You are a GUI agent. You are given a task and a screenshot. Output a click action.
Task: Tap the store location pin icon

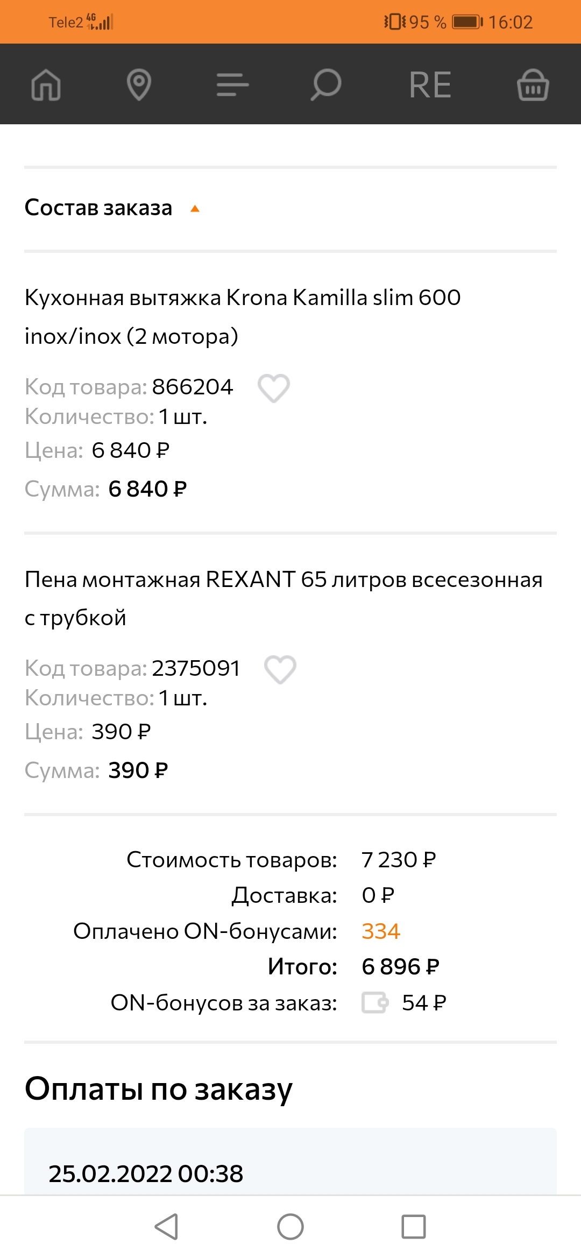pyautogui.click(x=139, y=85)
